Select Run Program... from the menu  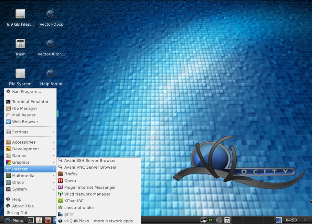(x=30, y=92)
